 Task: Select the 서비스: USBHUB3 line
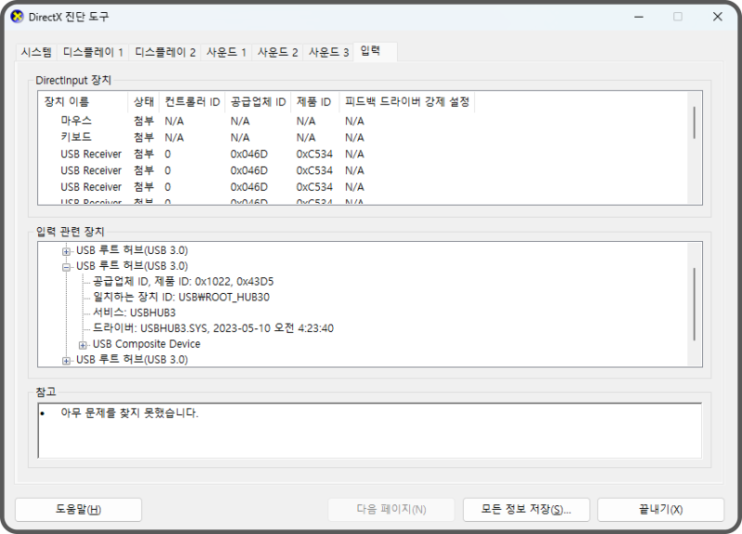134,313
